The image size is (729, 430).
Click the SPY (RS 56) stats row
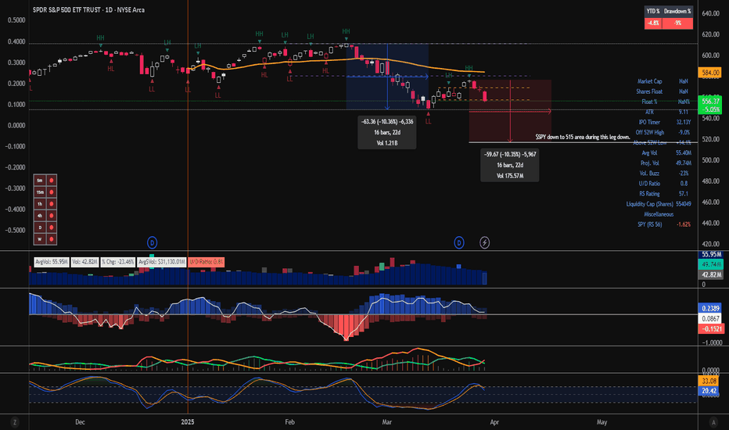pos(664,224)
